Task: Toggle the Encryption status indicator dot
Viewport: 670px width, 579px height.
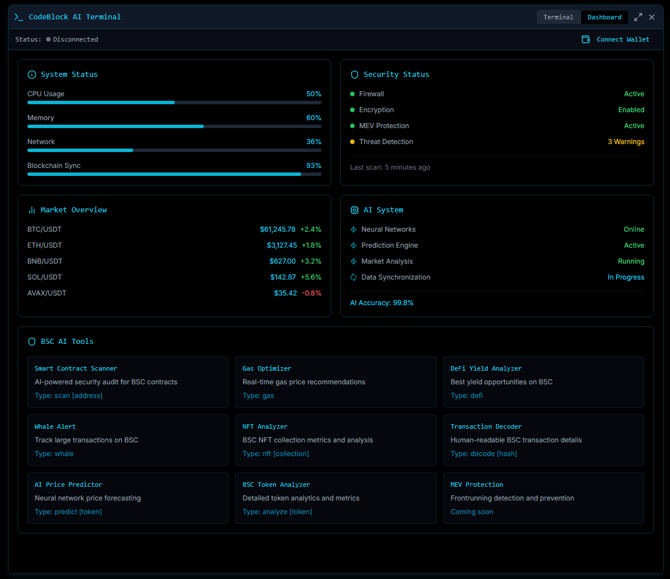Action: tap(353, 110)
